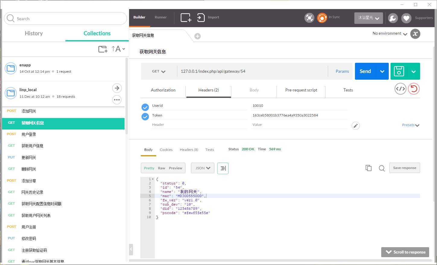
Task: Open the Pre-request script tab
Action: tap(301, 90)
